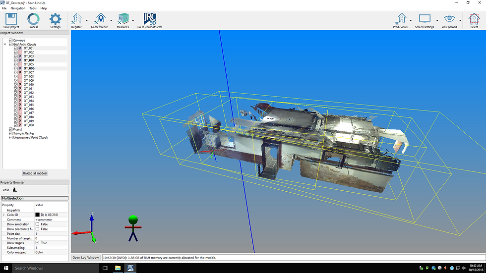Click the network icon in system tray

(x=458, y=268)
